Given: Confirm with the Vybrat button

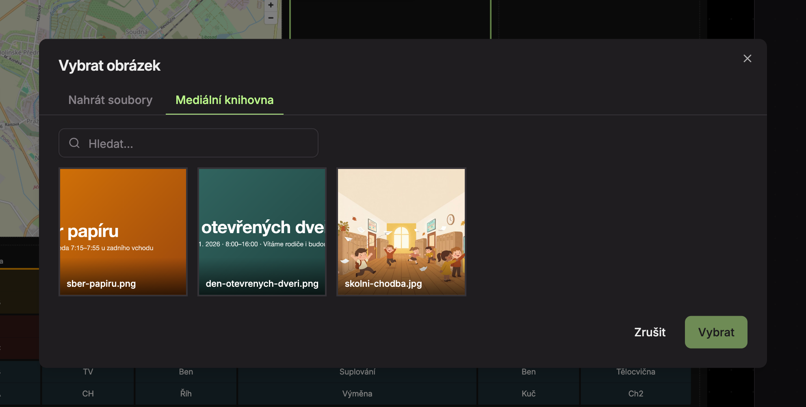Looking at the screenshot, I should (x=716, y=332).
